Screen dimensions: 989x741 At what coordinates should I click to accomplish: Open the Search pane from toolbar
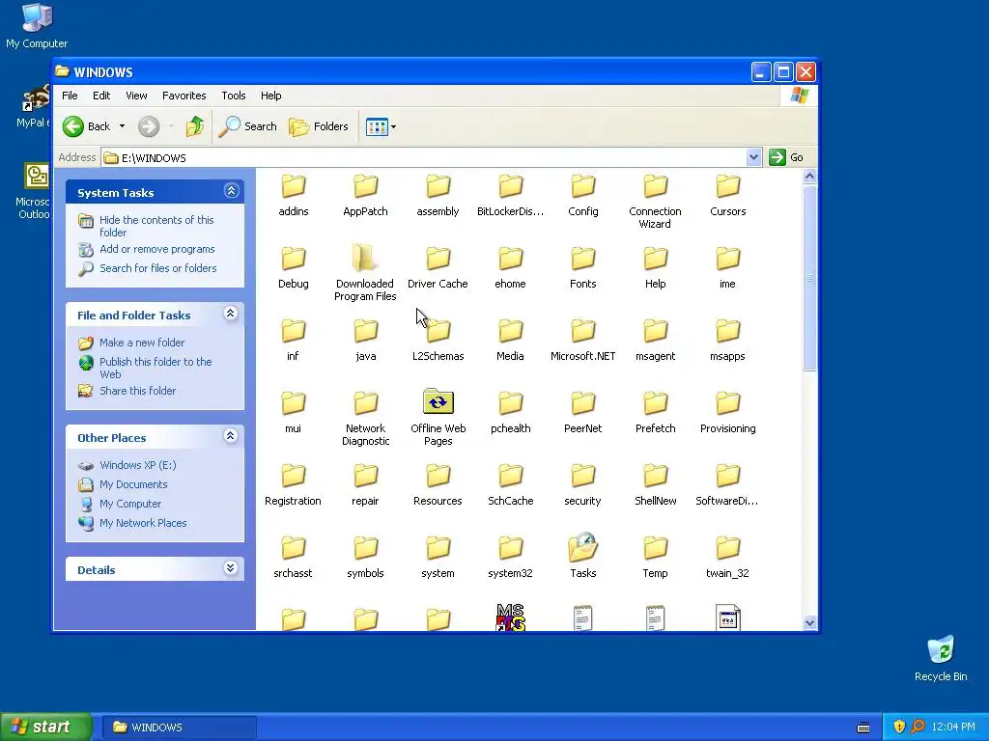tap(248, 126)
